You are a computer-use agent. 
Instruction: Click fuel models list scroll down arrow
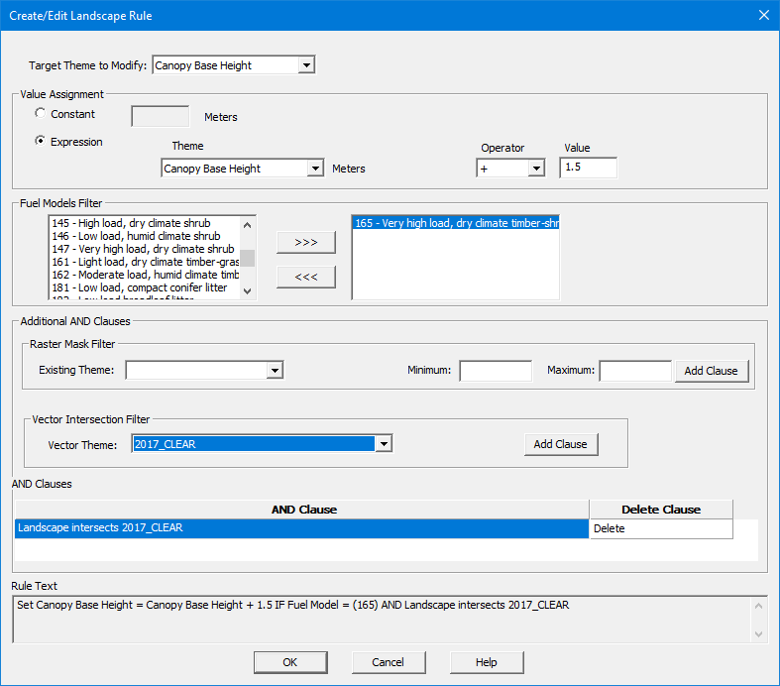pyautogui.click(x=247, y=291)
